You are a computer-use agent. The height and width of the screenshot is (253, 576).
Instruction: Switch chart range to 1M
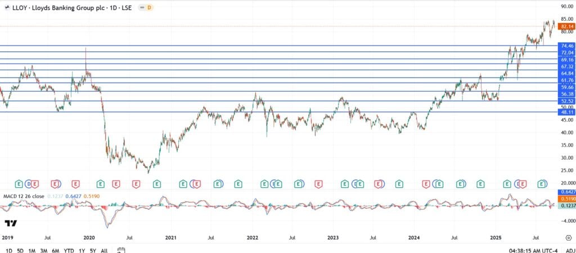[x=32, y=250]
